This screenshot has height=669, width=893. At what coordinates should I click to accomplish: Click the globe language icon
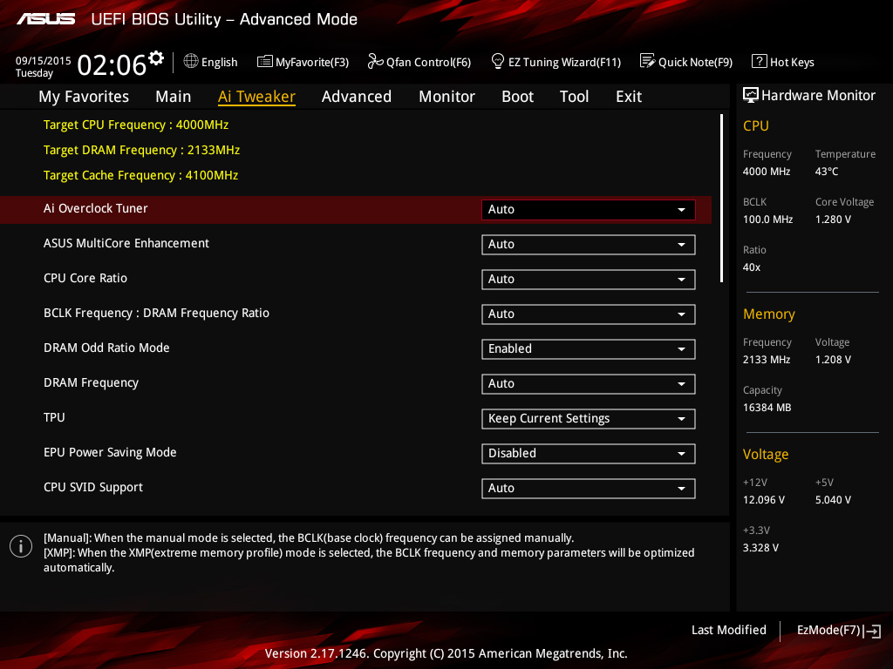[x=191, y=62]
